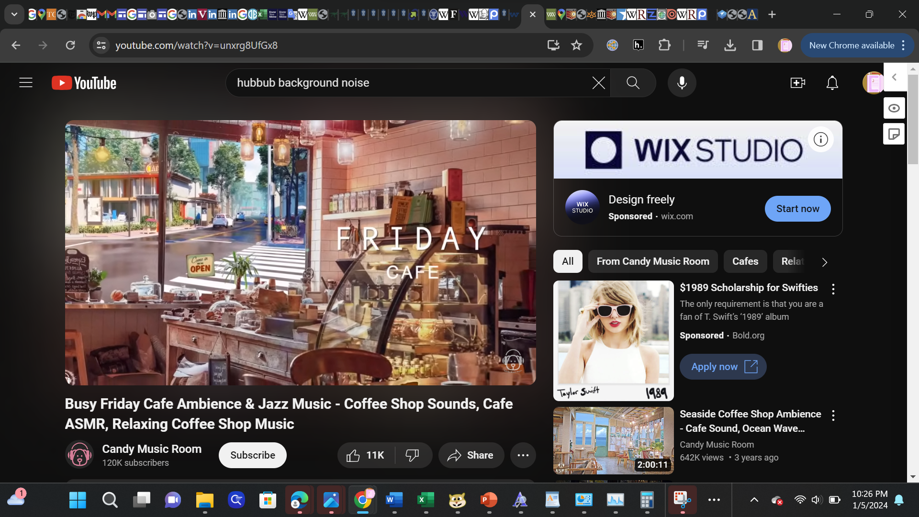The height and width of the screenshot is (517, 919).
Task: Select the All filter chip
Action: [568, 261]
